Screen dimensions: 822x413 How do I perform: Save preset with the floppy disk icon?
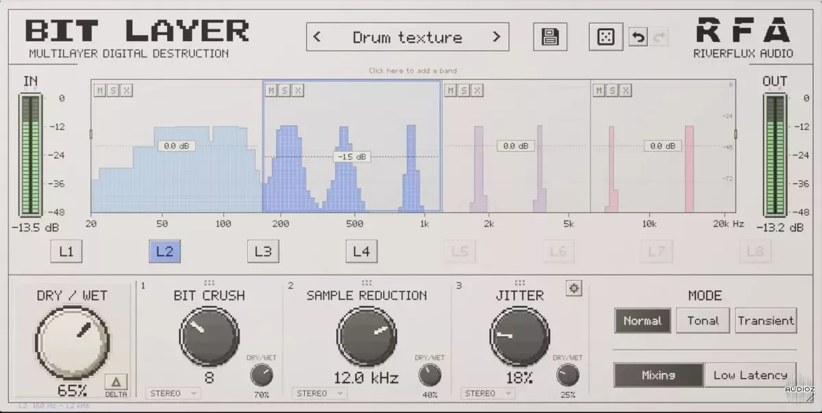coord(550,37)
